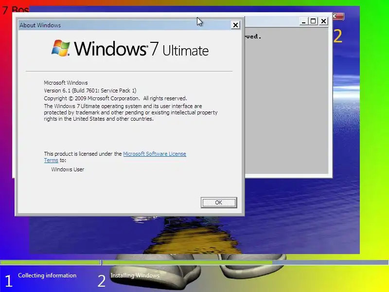Click the "Installing Windows" step label
This screenshot has height=292, width=389.
135,275
